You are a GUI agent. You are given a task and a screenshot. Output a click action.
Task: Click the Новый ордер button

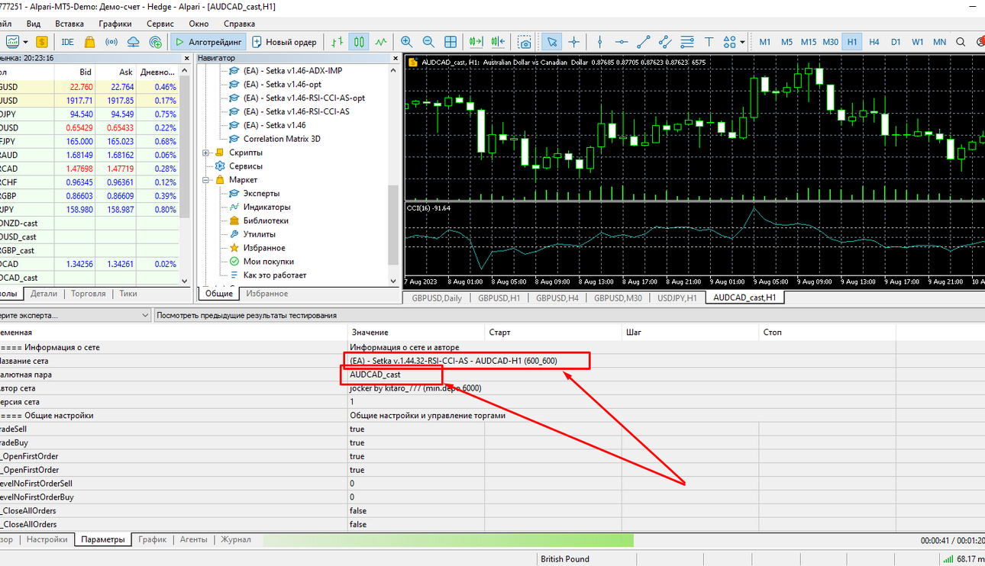[284, 42]
